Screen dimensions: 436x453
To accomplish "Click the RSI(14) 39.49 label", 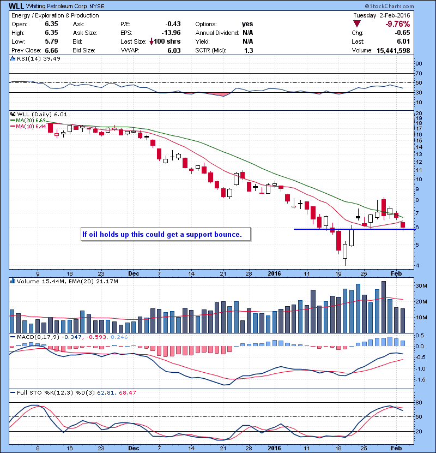I will click(39, 58).
